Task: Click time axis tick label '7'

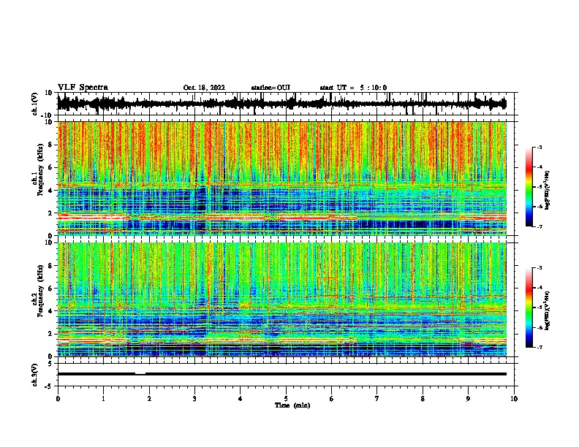Action: (x=377, y=399)
